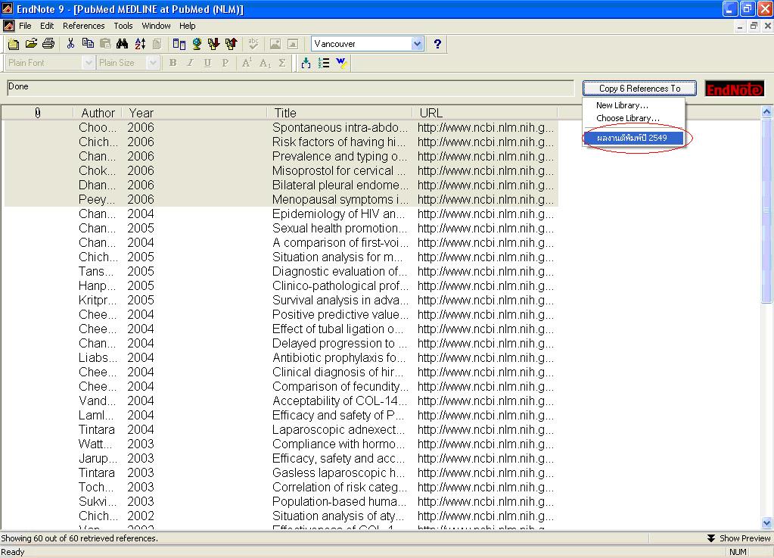Click the Cut scissors icon
774x558 pixels.
coord(70,44)
